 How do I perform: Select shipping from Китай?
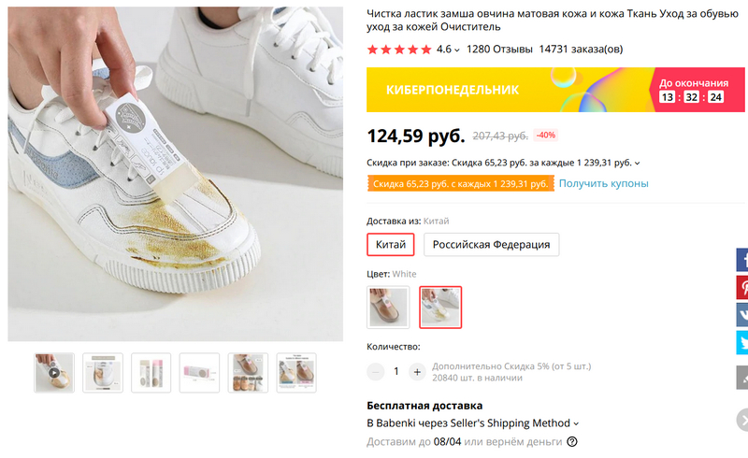point(391,245)
